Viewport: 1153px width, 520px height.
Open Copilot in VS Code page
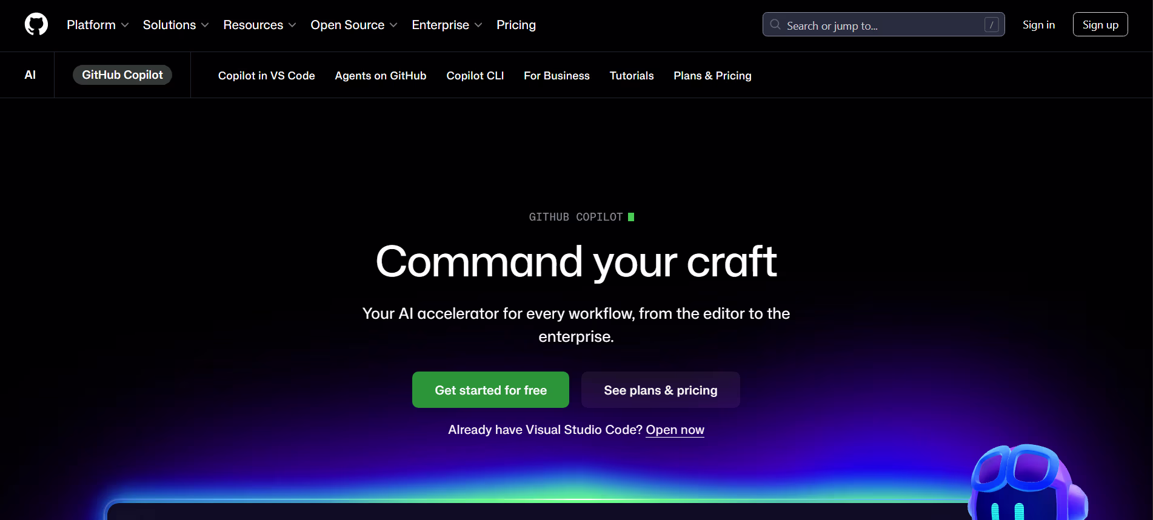pos(267,76)
